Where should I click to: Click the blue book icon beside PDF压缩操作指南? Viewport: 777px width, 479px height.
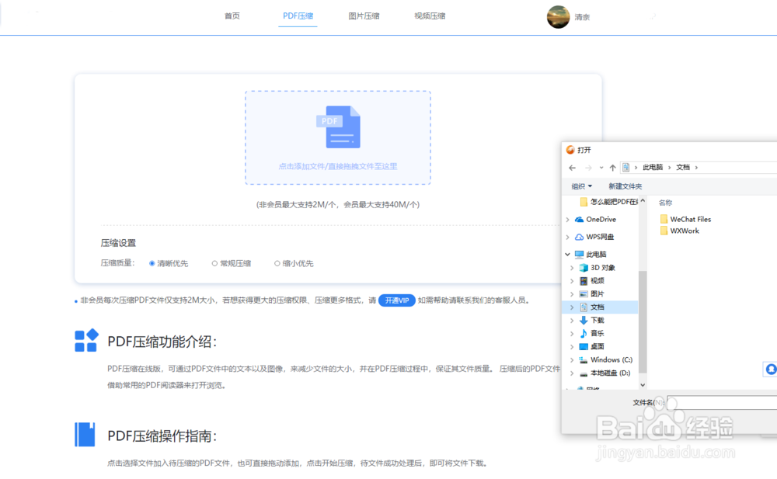click(x=85, y=435)
